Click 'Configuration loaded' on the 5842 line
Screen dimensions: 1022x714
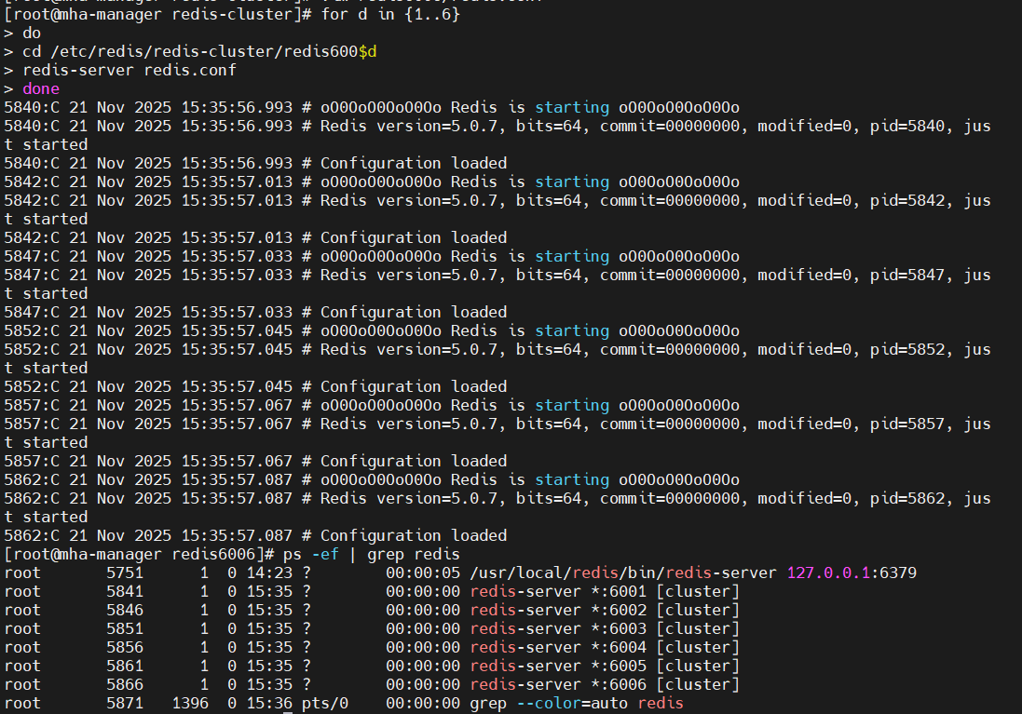[414, 237]
